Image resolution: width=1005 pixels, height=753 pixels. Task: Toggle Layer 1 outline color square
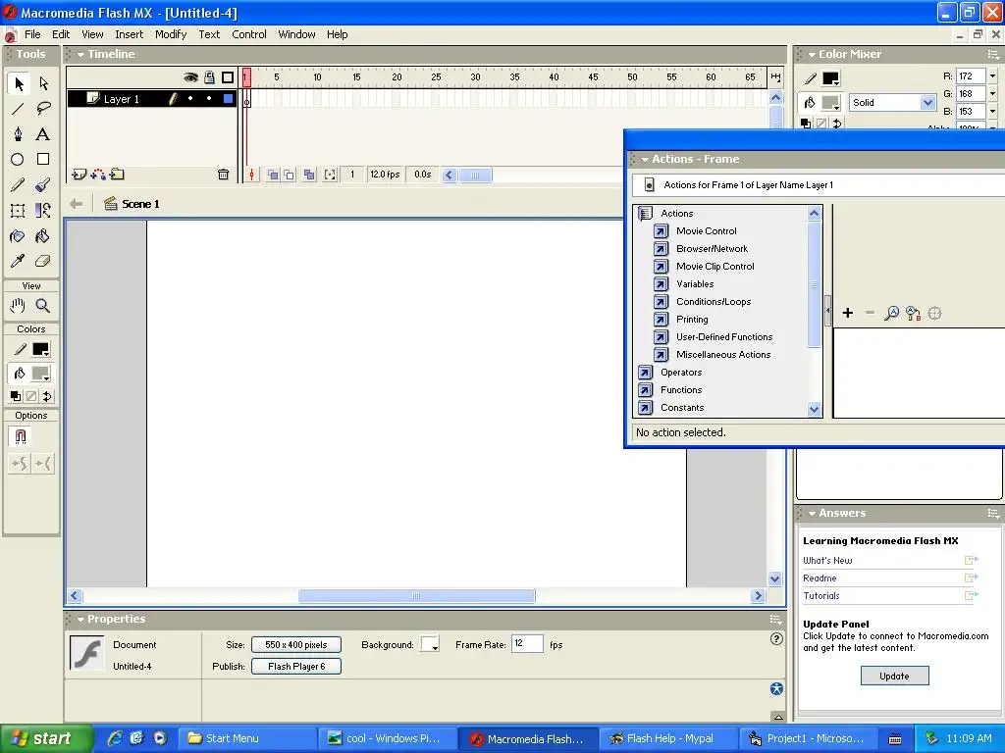(228, 99)
